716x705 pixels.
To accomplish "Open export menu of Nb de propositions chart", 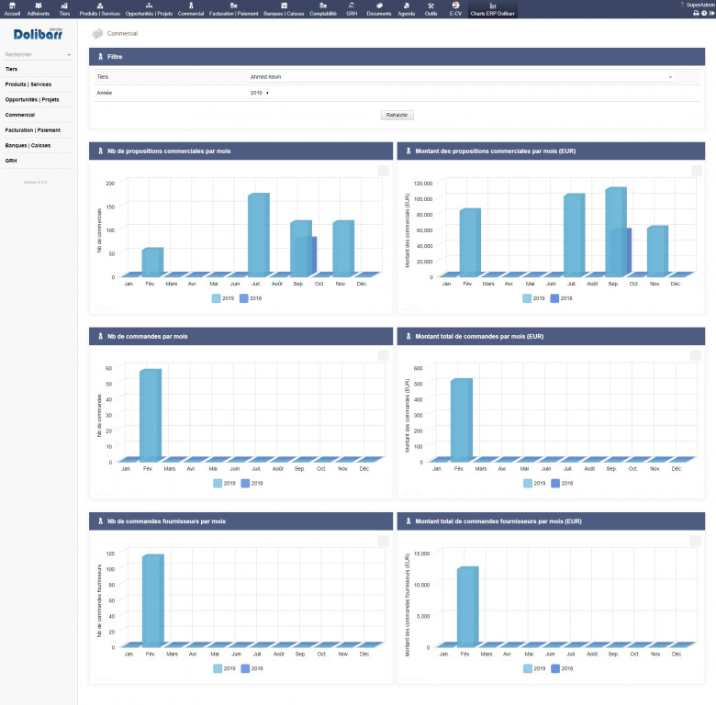I will pos(383,171).
